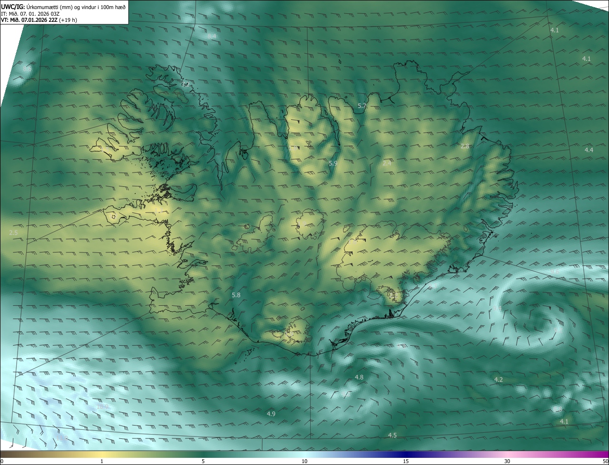
Task: Select the 5.7 value label in north Iceland
Action: coord(362,106)
